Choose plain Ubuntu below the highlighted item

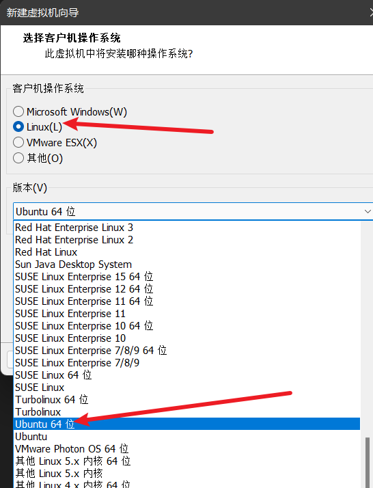tap(186, 437)
